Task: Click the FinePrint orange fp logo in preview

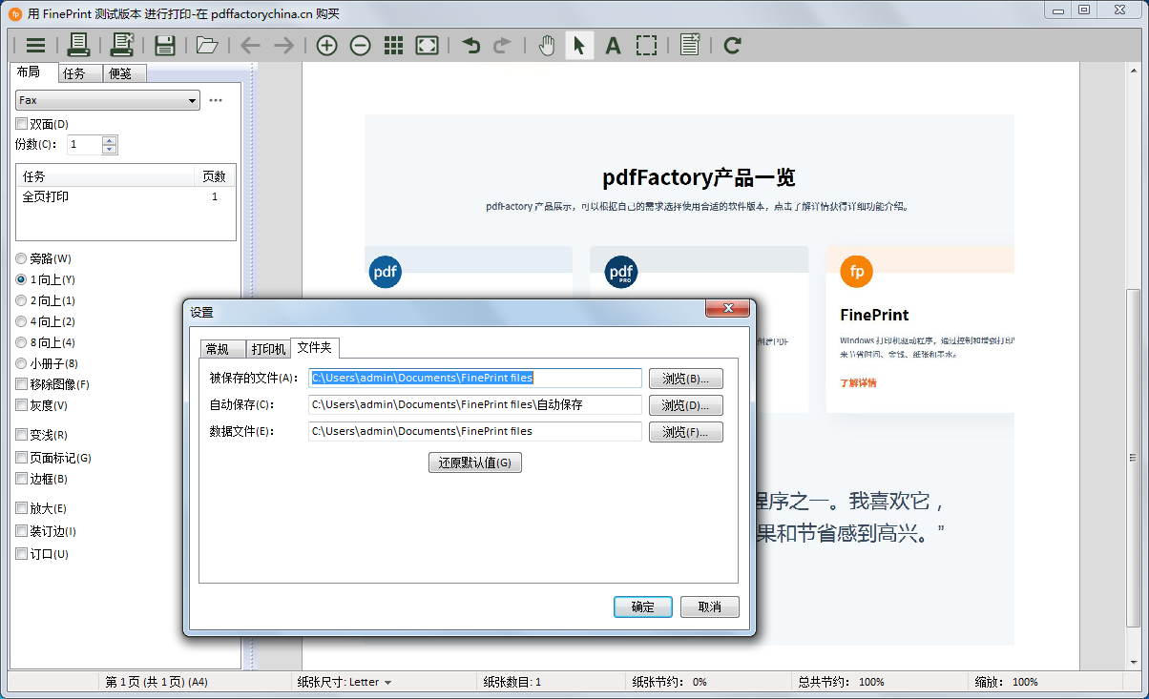Action: point(856,272)
